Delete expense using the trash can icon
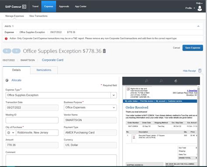207x167 pixels. coord(104,51)
